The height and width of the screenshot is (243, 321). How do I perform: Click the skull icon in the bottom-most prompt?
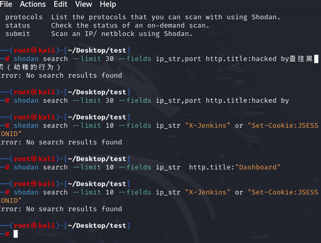click(34, 226)
